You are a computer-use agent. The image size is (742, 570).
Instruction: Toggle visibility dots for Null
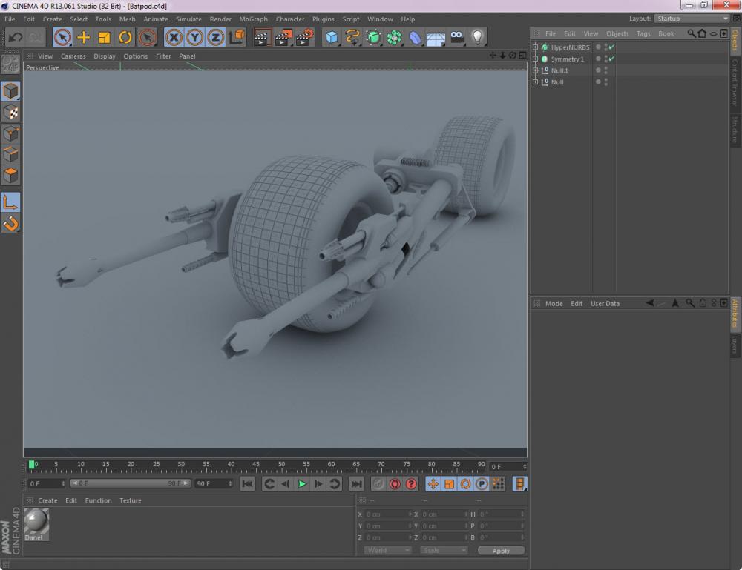coord(605,82)
